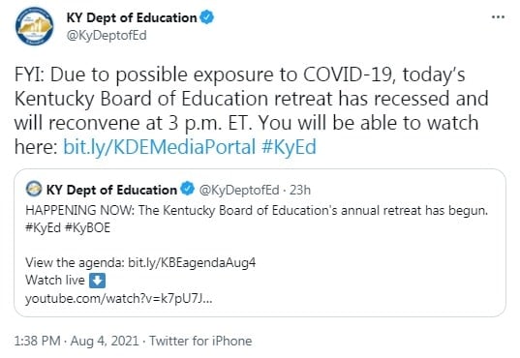Open the bit.ly/KBEagendaAug4 agenda link
The width and height of the screenshot is (520, 358).
coord(192,263)
